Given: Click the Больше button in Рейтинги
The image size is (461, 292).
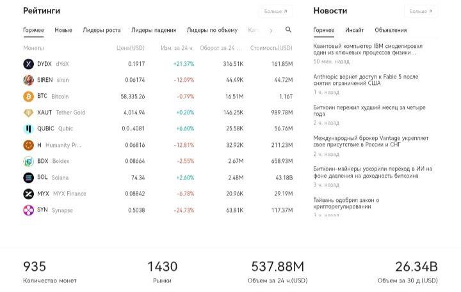Looking at the screenshot, I should (x=275, y=11).
